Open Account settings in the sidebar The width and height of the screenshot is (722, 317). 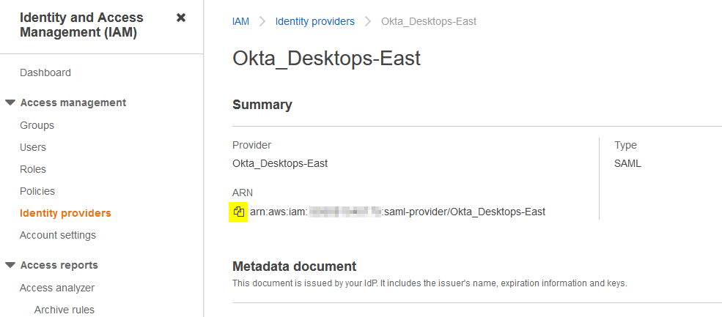tap(58, 235)
